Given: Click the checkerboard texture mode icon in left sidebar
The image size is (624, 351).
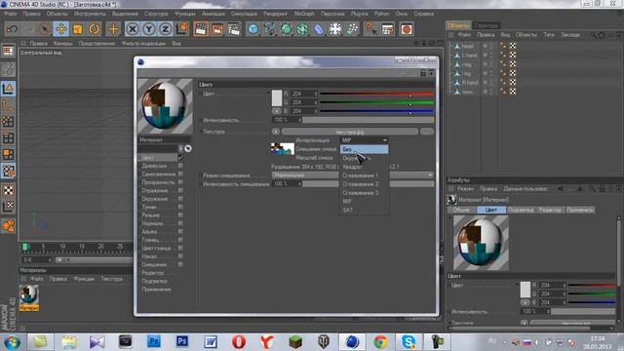Looking at the screenshot, I should [8, 190].
